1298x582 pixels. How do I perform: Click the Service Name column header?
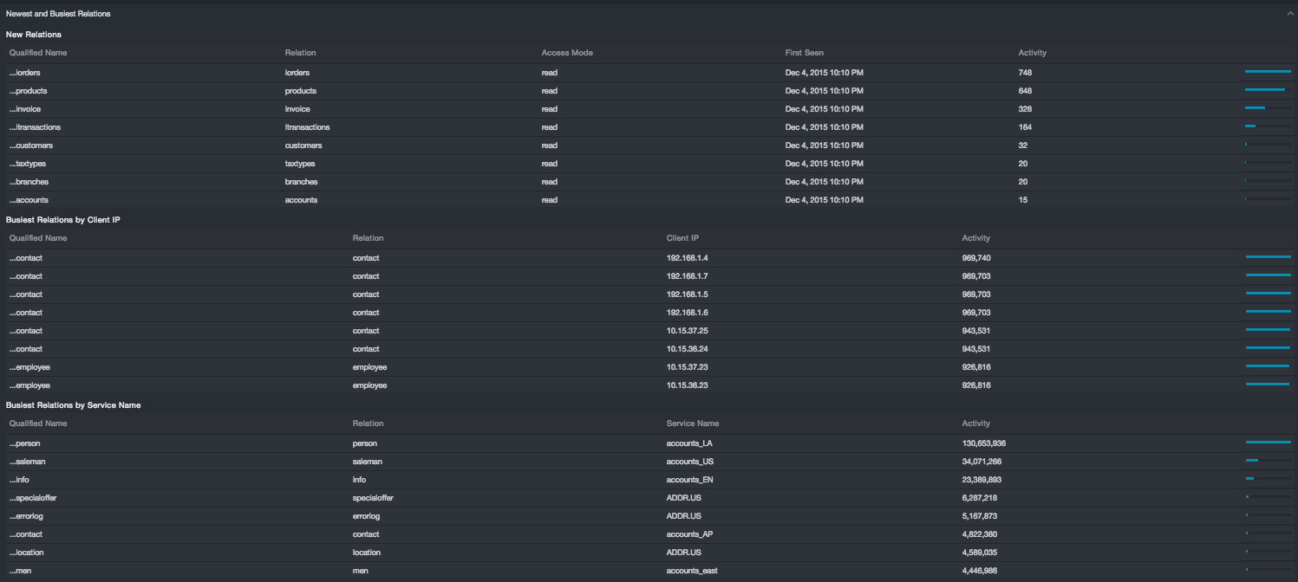point(692,424)
